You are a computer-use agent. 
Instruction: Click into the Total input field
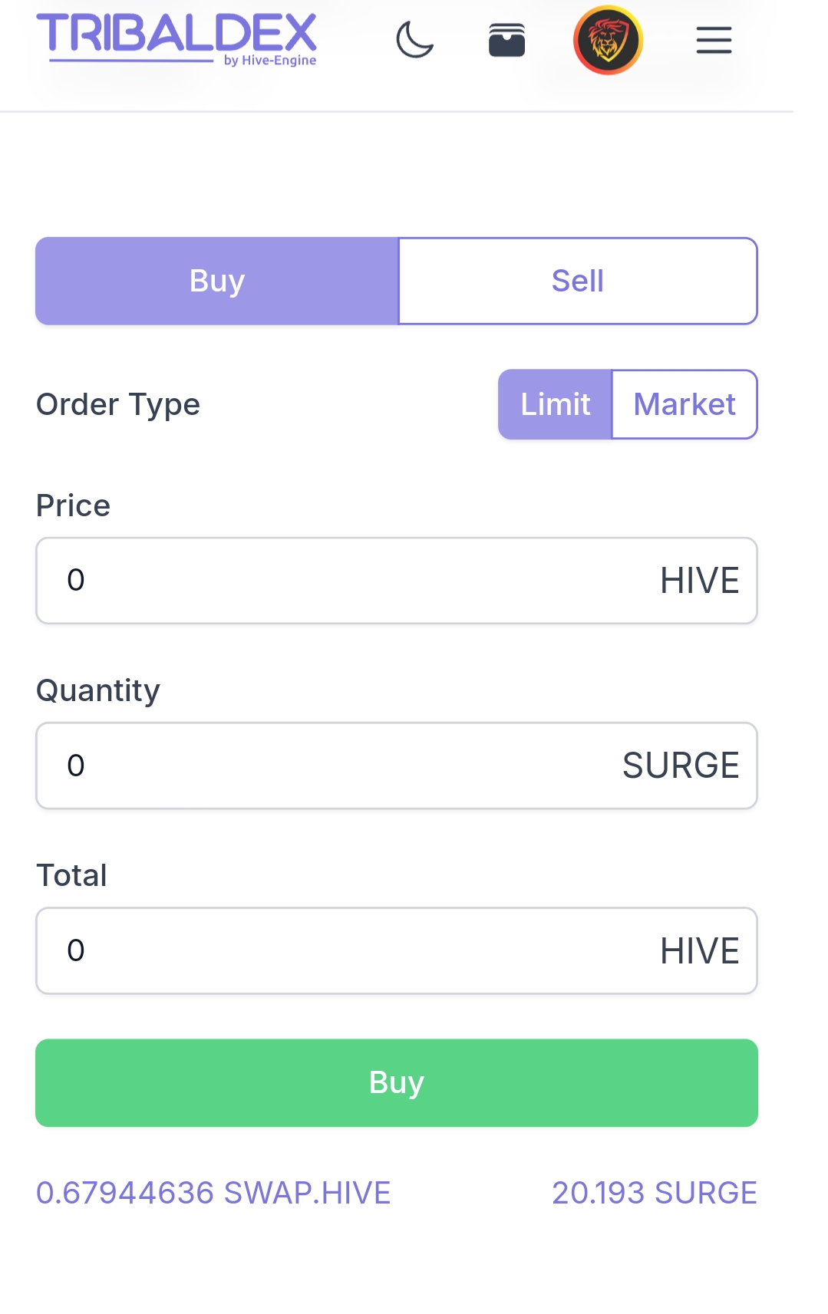pos(397,951)
